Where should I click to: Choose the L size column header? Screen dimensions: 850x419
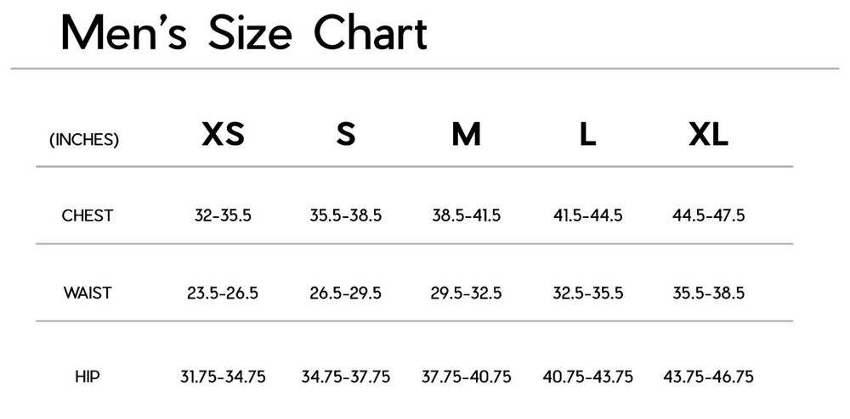pyautogui.click(x=587, y=135)
